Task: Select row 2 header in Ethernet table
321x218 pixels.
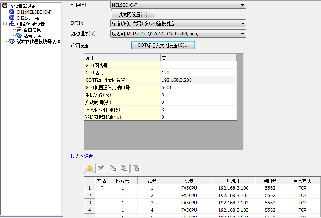Action: 89,196
